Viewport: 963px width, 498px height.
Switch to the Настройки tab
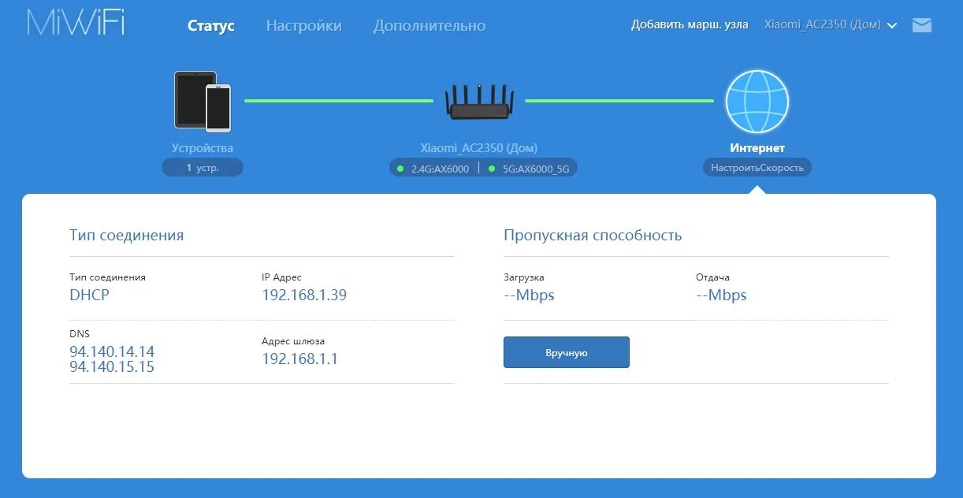[304, 26]
